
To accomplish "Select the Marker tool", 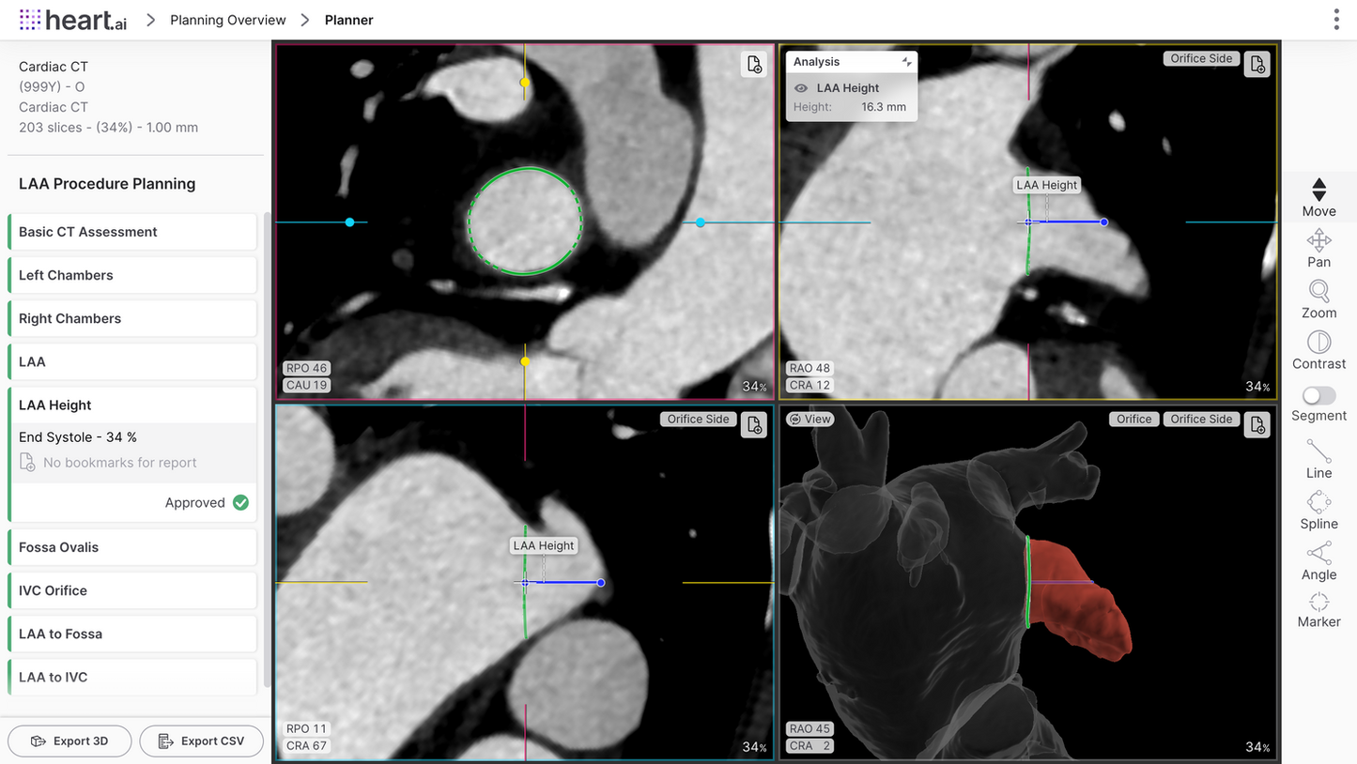I will pyautogui.click(x=1318, y=609).
